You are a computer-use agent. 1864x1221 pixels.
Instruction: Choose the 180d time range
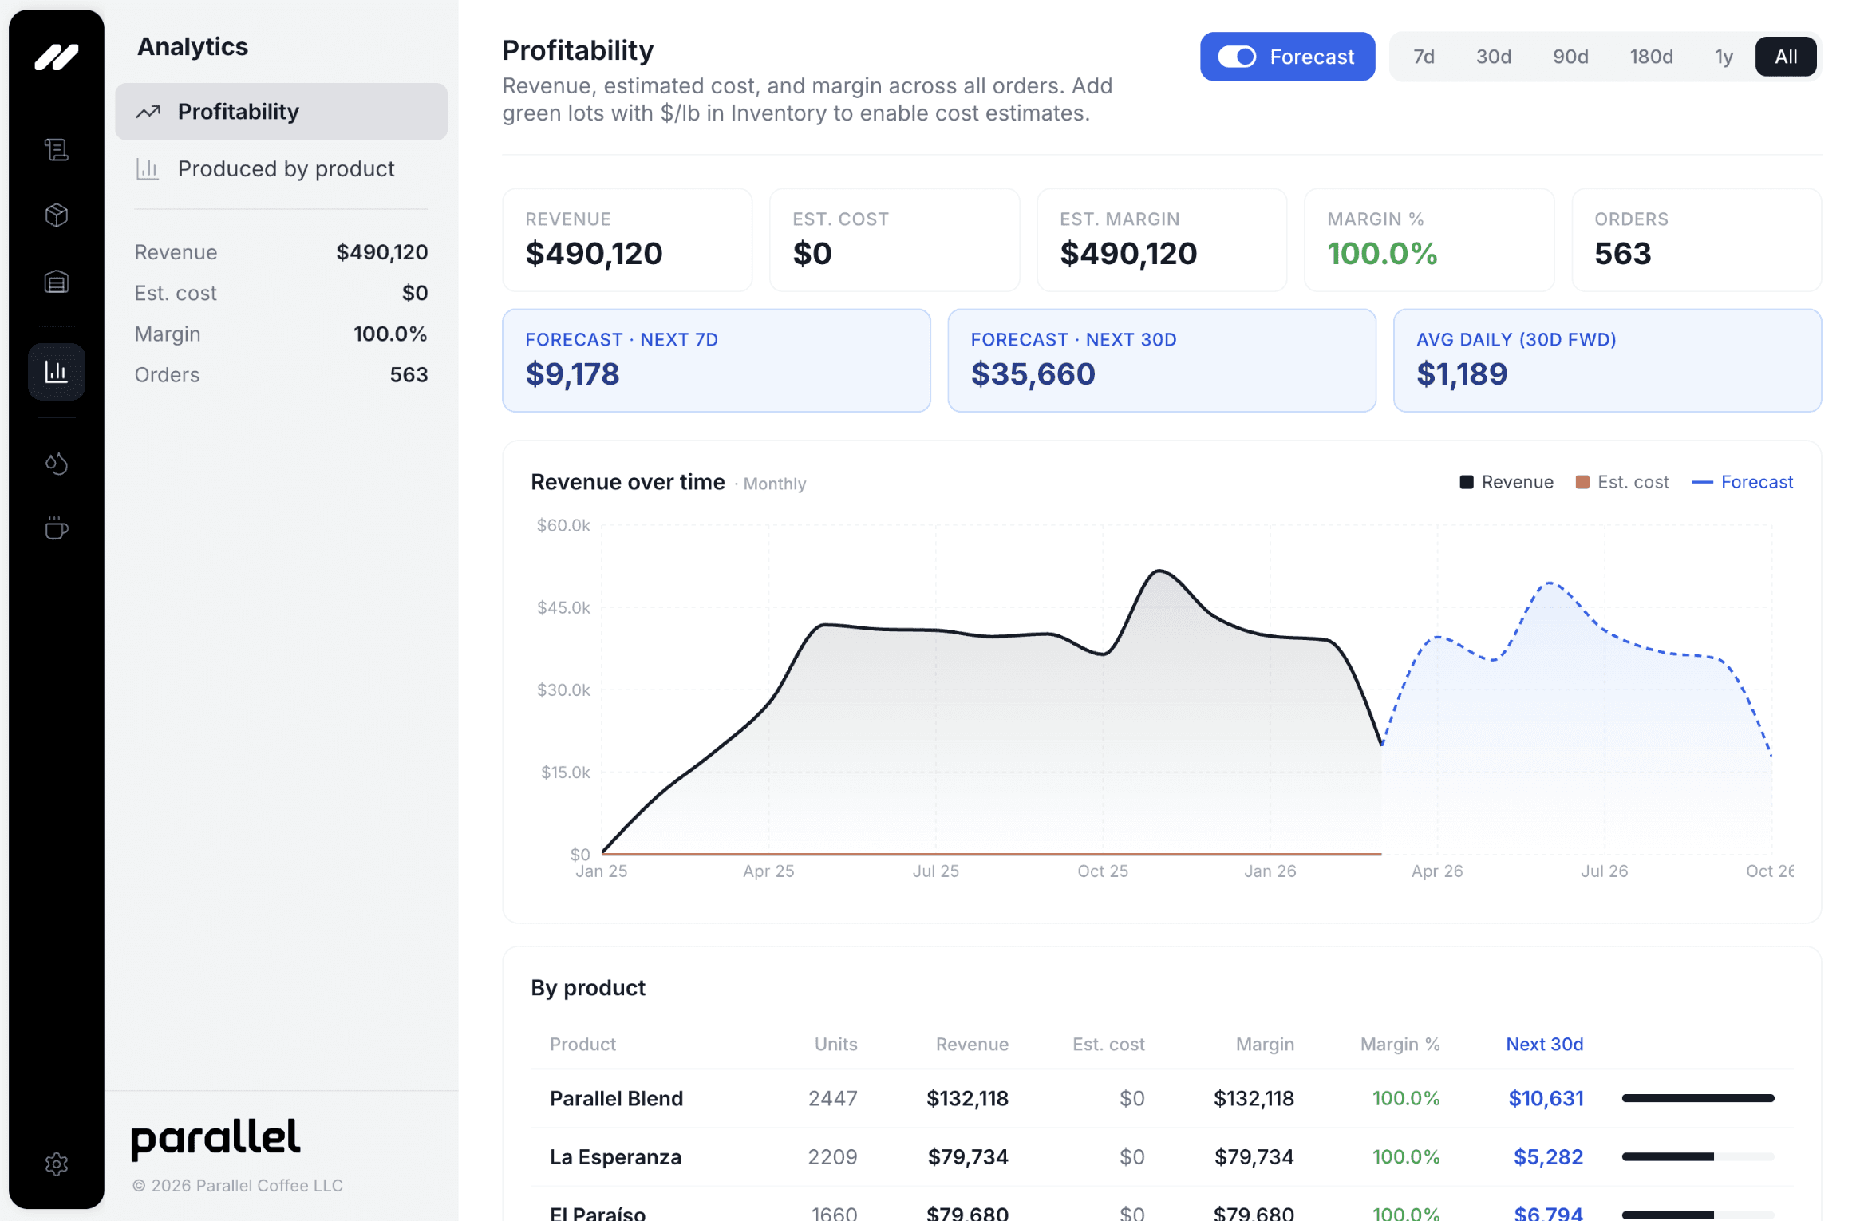[1651, 57]
